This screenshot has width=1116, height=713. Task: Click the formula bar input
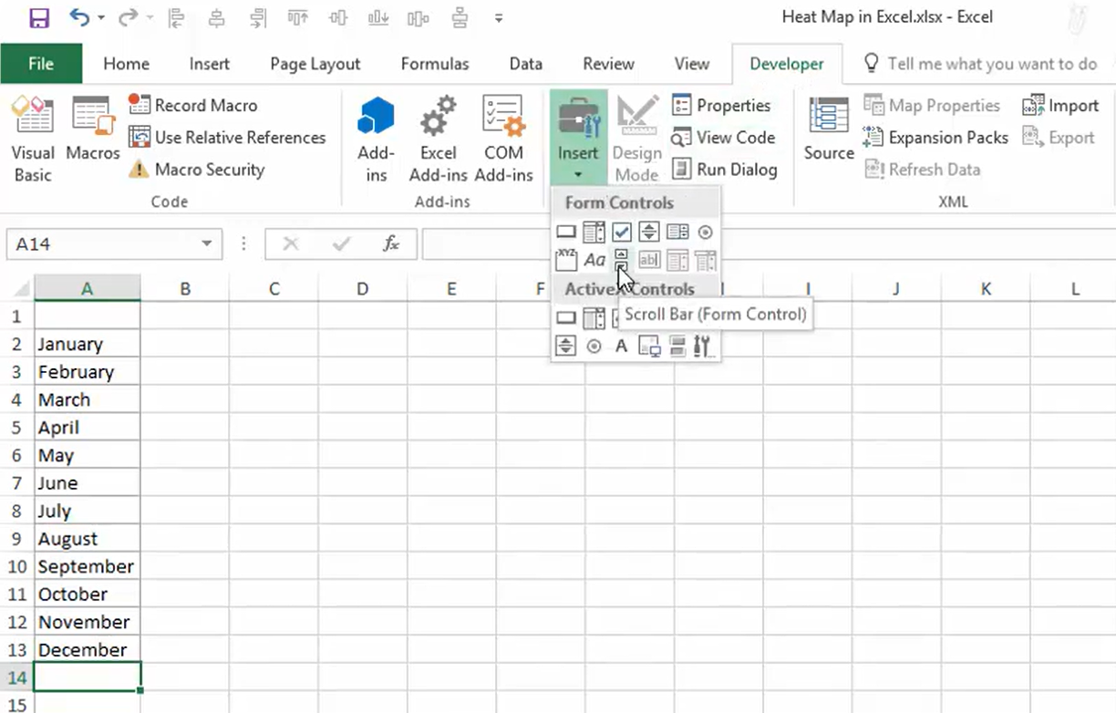(769, 244)
